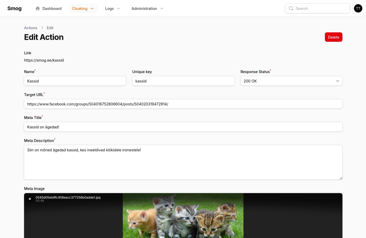Click into the Unique key field
This screenshot has width=366, height=238.
(x=183, y=81)
